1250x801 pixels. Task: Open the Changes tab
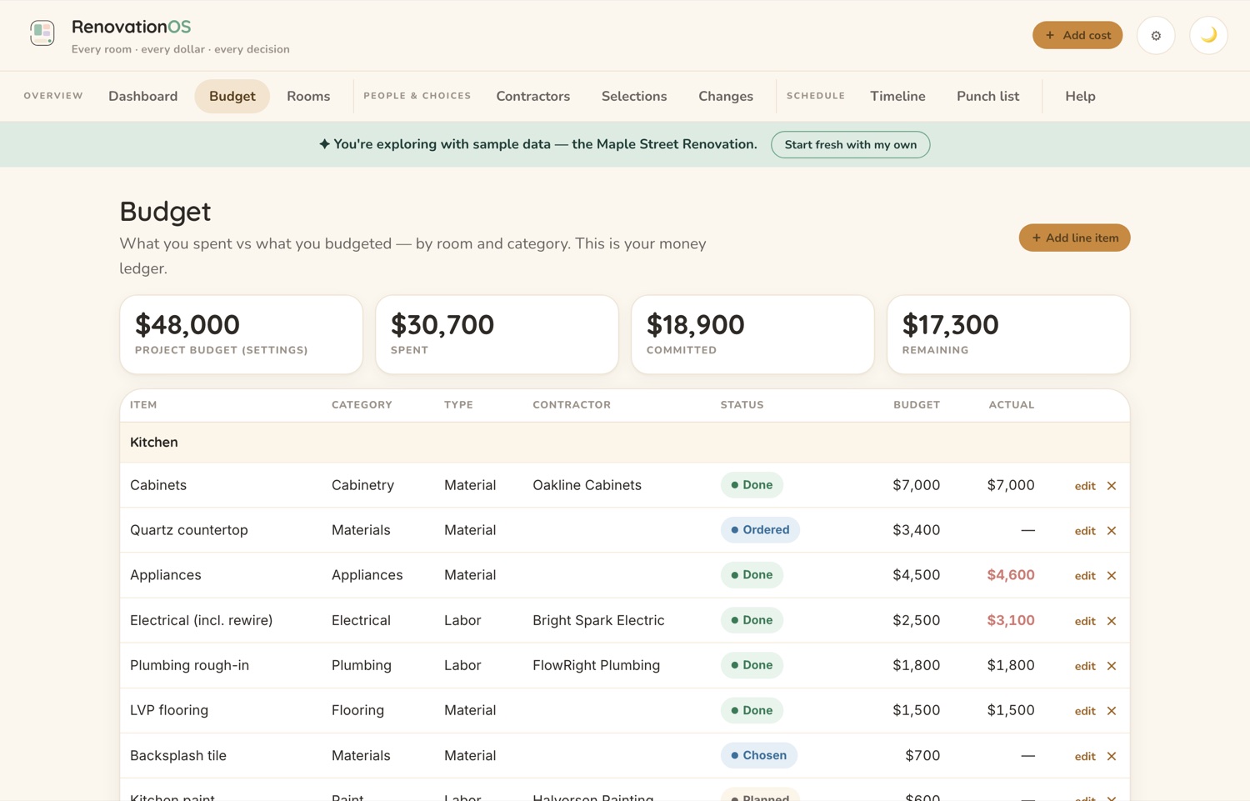click(x=726, y=96)
